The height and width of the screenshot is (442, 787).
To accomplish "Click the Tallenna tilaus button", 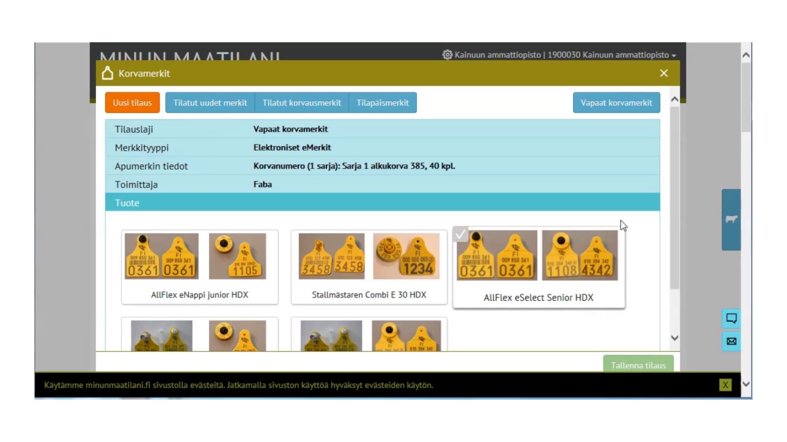I will point(638,365).
